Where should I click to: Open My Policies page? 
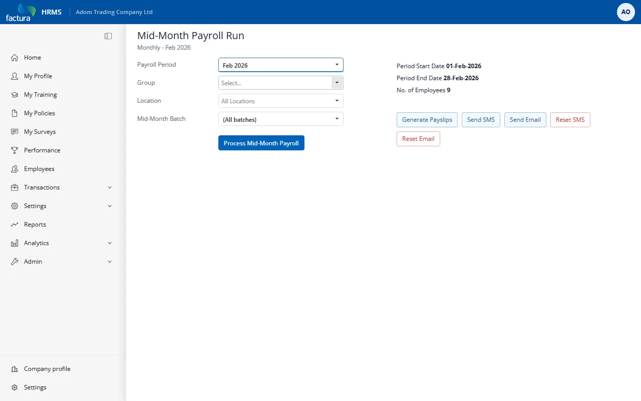click(x=40, y=113)
